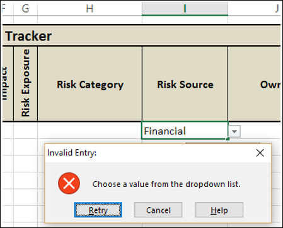Click the Impact header cell
The image size is (283, 228).
(x=8, y=84)
